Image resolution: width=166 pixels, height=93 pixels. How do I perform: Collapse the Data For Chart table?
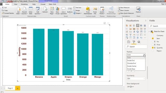tap(149, 32)
